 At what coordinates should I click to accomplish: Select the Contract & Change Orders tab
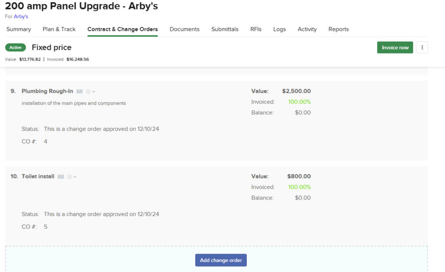pos(123,29)
